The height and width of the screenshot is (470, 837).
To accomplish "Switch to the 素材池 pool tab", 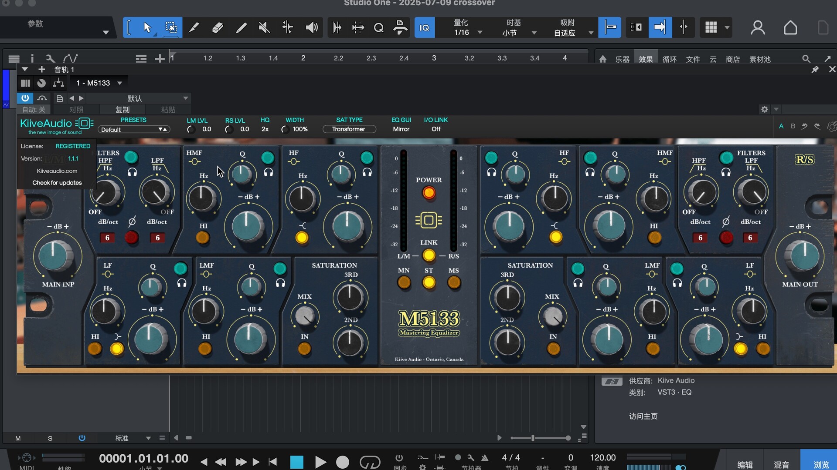I will (x=760, y=59).
